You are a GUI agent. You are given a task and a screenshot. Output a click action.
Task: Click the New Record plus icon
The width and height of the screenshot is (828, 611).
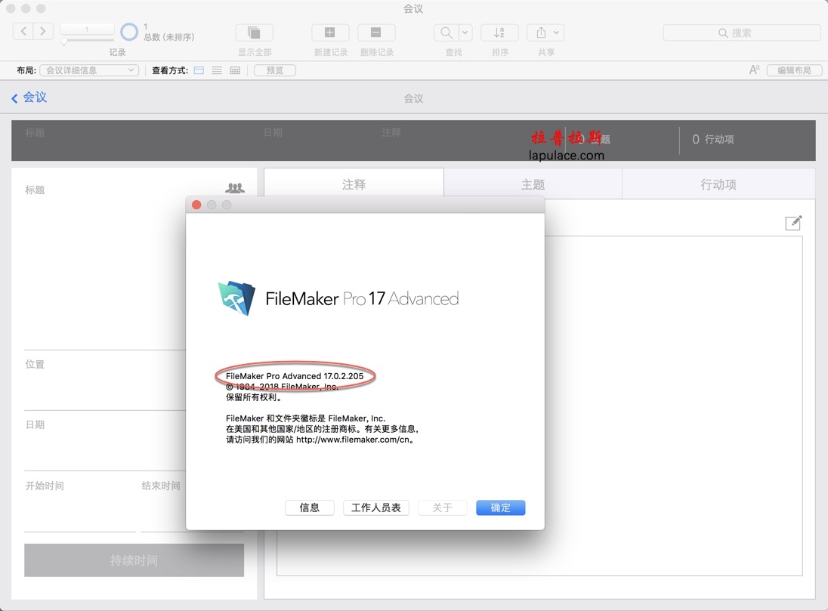pyautogui.click(x=330, y=32)
